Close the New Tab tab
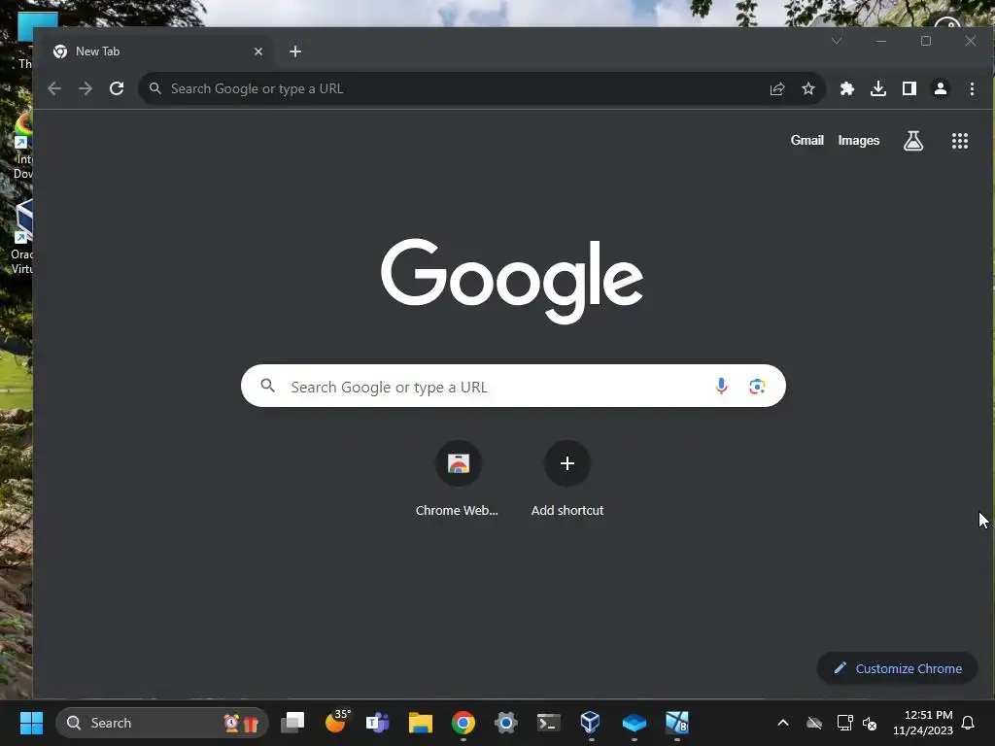 pos(258,51)
